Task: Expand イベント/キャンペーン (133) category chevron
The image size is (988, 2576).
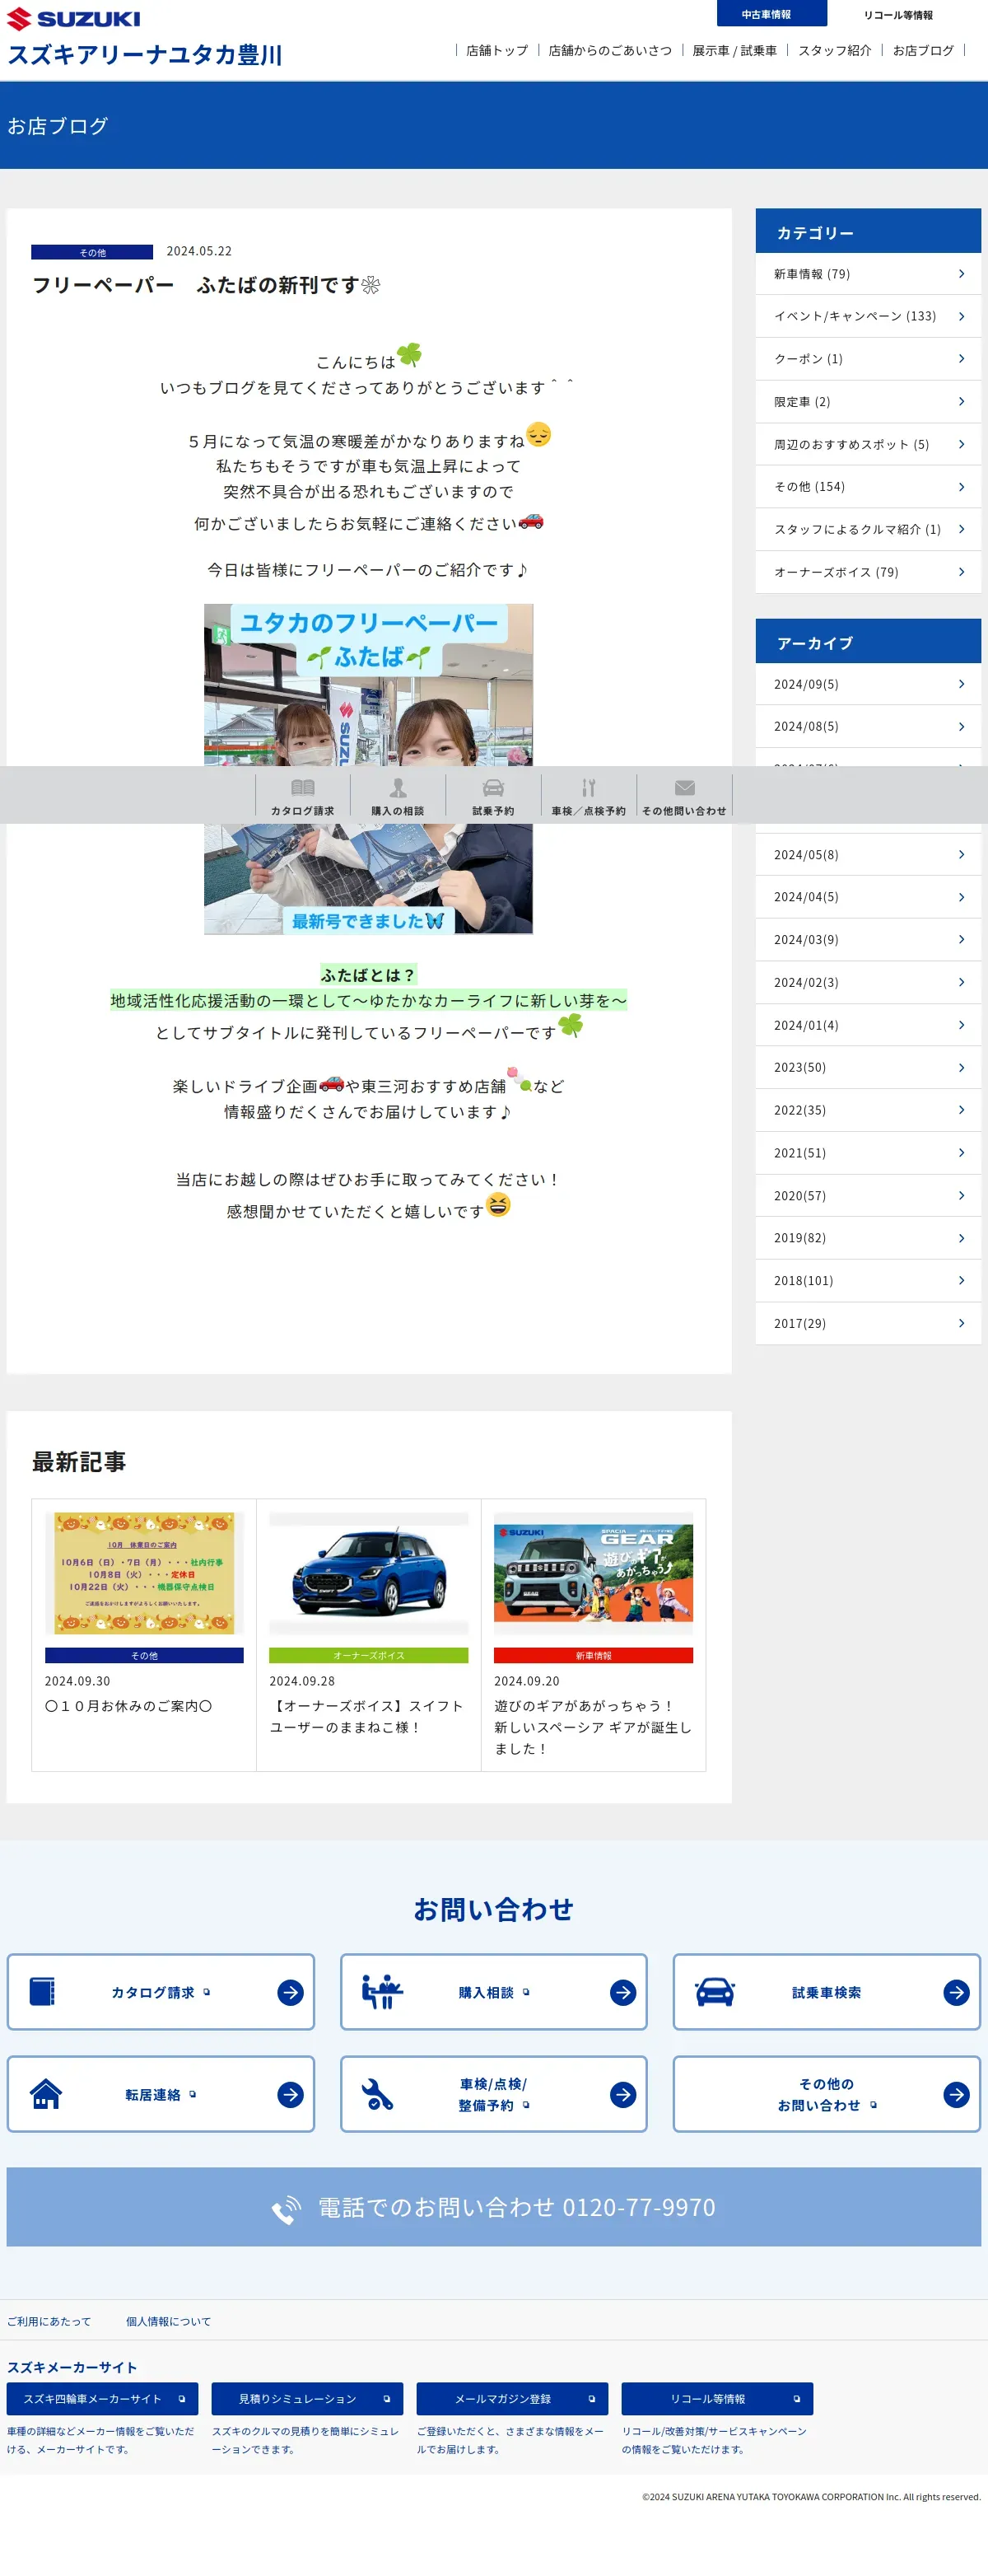Action: (x=961, y=316)
